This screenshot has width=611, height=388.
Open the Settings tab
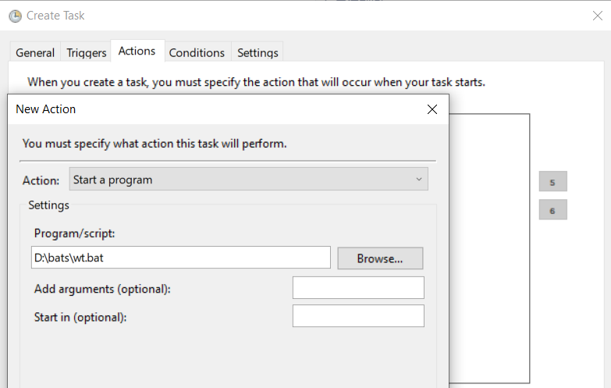(258, 52)
